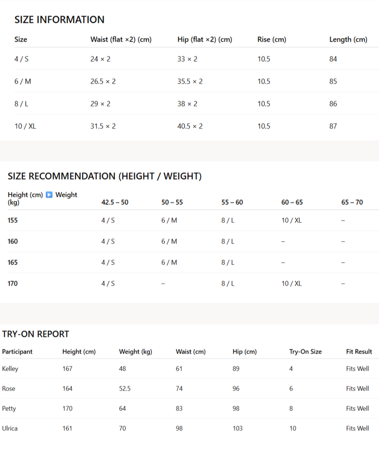
Task: Click the SIZE RECOMMENDATION heading
Action: (x=105, y=176)
